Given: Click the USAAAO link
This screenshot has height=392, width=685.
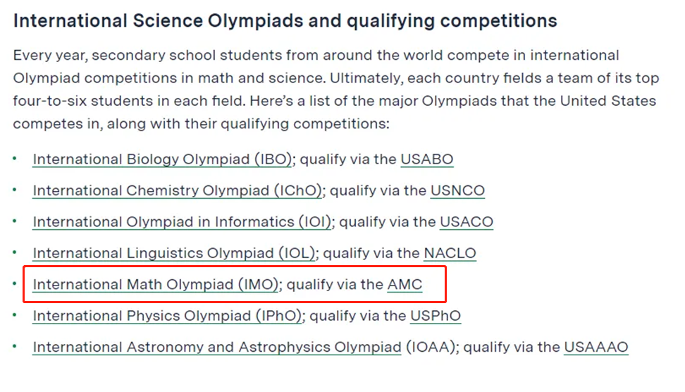Looking at the screenshot, I should pyautogui.click(x=596, y=347).
